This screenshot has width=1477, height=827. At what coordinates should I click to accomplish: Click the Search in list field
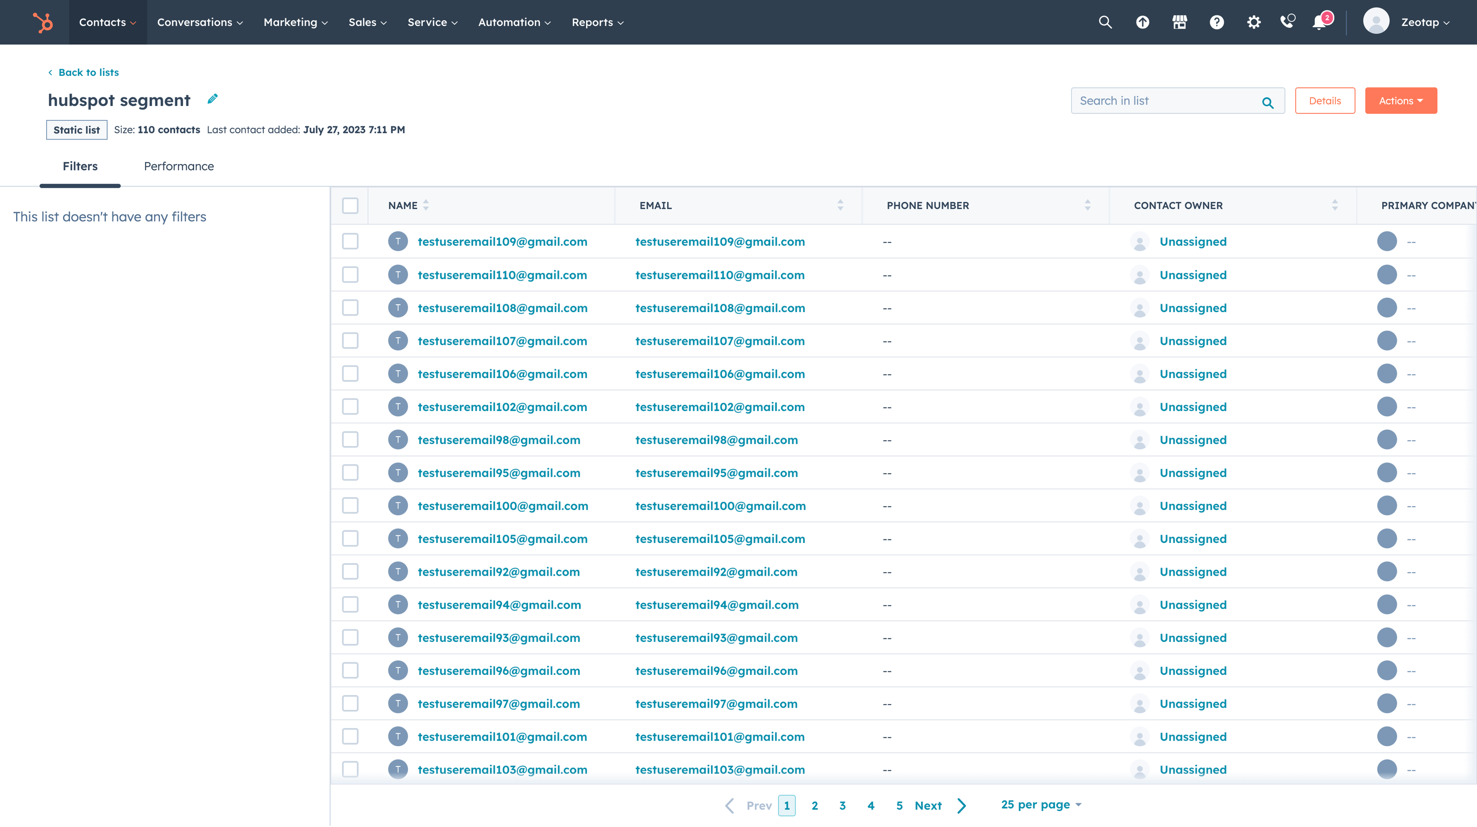[1167, 101]
